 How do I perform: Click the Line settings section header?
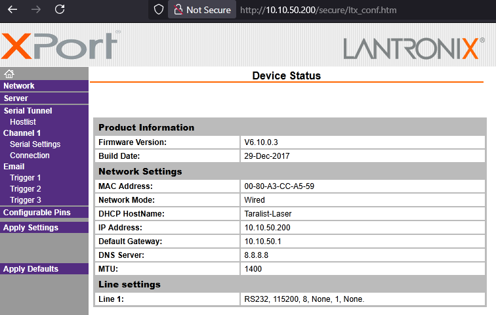pos(129,284)
